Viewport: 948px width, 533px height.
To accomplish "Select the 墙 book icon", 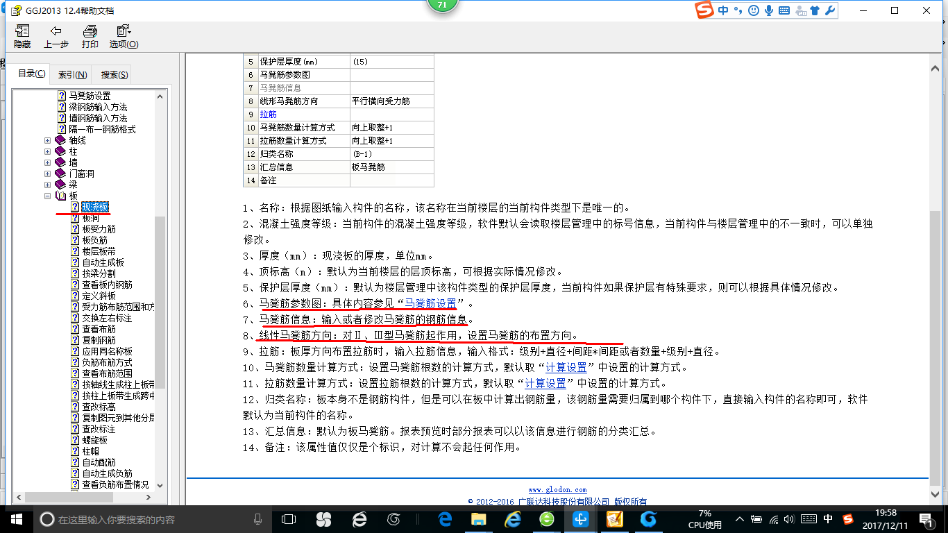I will [x=60, y=162].
